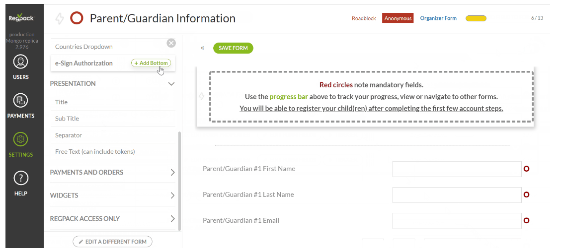
Task: Click the lightning bolt icon beside form title
Action: tap(60, 19)
